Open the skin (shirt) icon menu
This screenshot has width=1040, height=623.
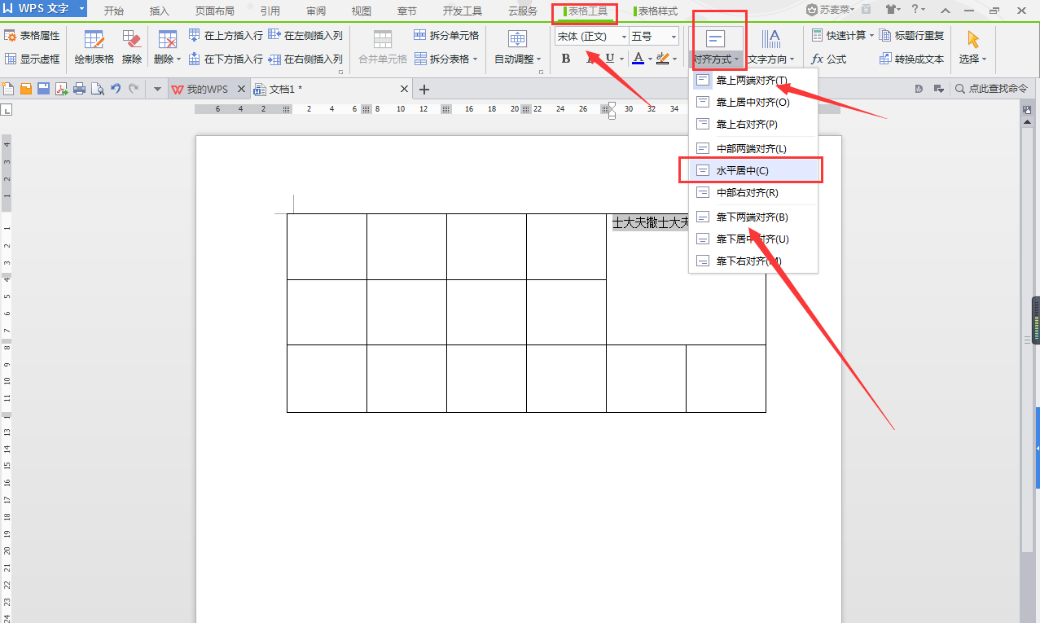coord(892,10)
